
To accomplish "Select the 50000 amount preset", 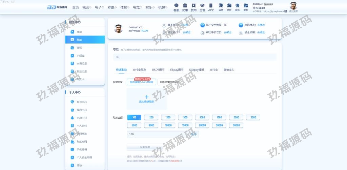I will click(236, 125).
